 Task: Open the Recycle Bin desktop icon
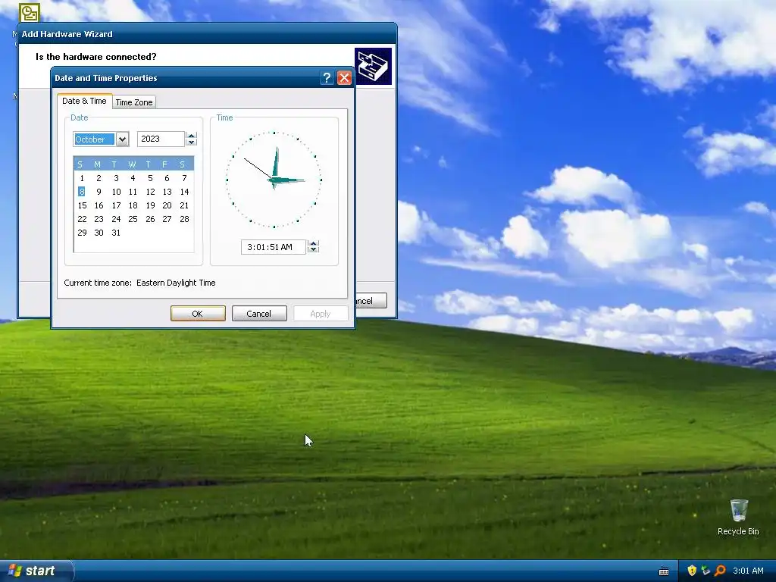click(x=738, y=517)
